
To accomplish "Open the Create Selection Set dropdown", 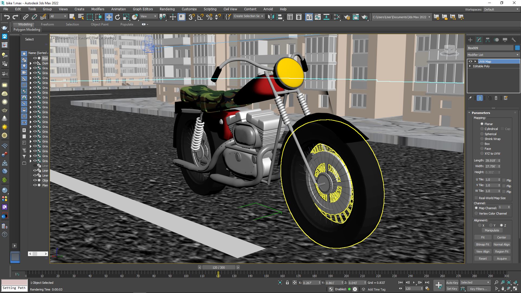I will click(248, 16).
